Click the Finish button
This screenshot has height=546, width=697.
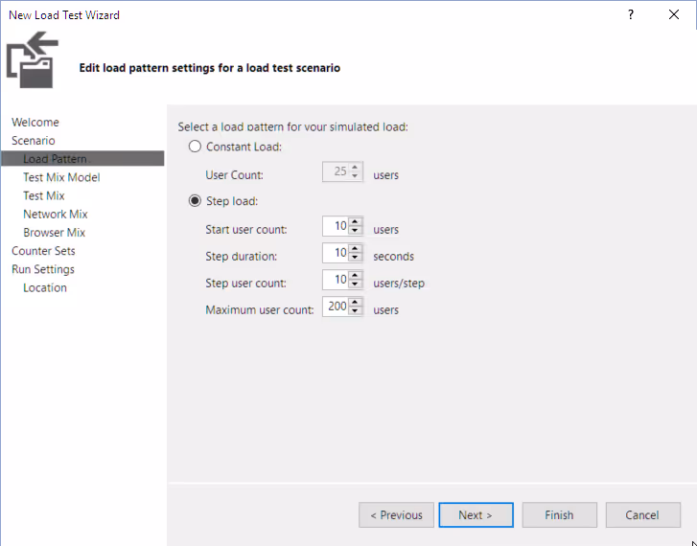click(x=559, y=515)
